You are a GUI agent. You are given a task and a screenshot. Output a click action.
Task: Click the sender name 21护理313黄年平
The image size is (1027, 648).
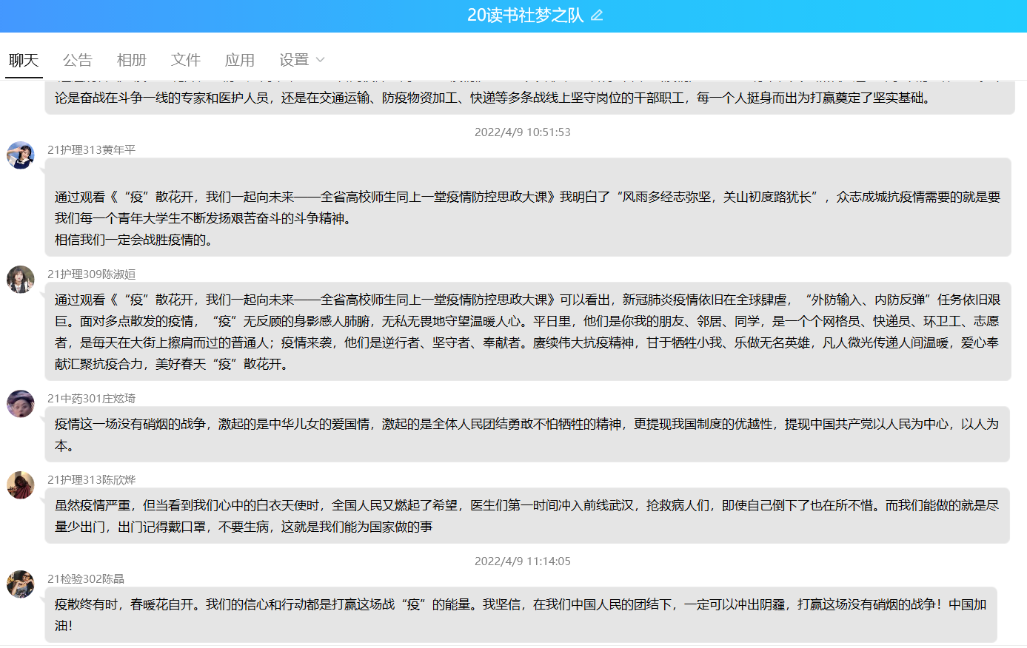point(92,150)
